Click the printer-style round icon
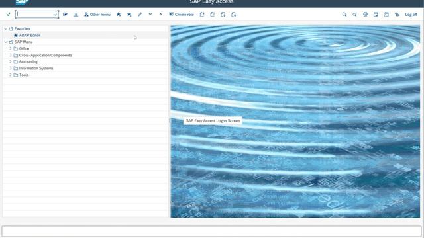Screen dimensions: 424x238 point(365,15)
